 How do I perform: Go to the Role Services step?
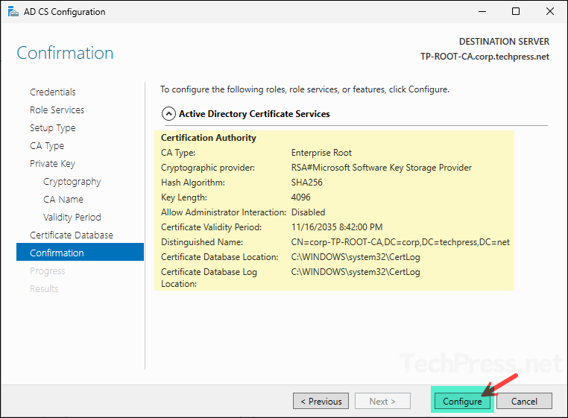point(57,110)
